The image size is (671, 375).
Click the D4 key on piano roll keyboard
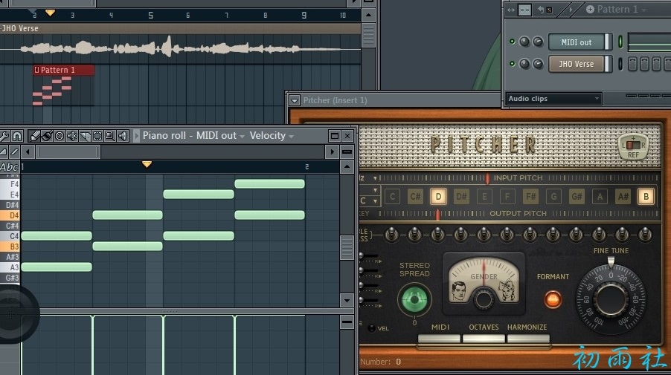coord(10,215)
